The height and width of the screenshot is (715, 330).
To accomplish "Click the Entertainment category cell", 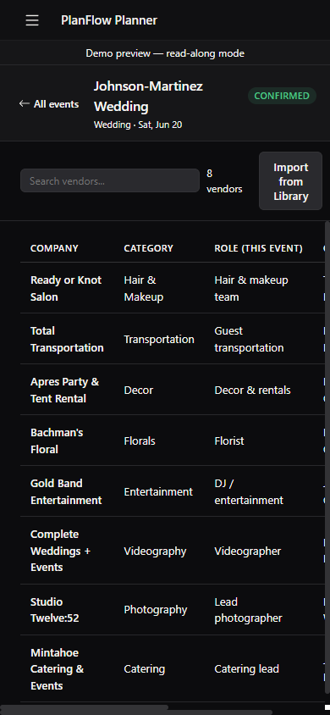I will (158, 491).
